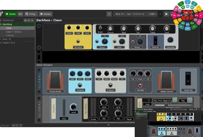Image resolution: width=203 pixels, height=137 pixels.
Task: Toggle the global REVERB red LED button
Action: click(140, 85)
